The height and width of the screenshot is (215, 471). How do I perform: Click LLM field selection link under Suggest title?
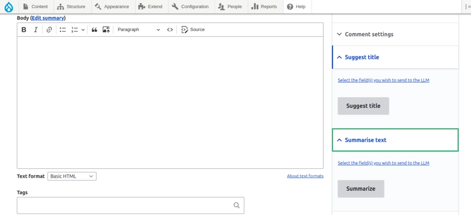pos(383,81)
